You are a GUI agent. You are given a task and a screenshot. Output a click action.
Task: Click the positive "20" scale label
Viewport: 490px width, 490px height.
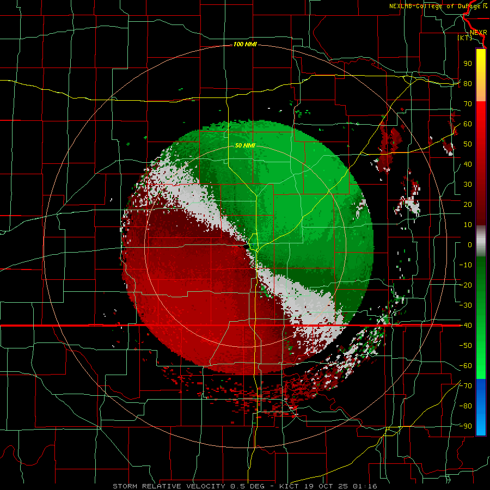[468, 204]
